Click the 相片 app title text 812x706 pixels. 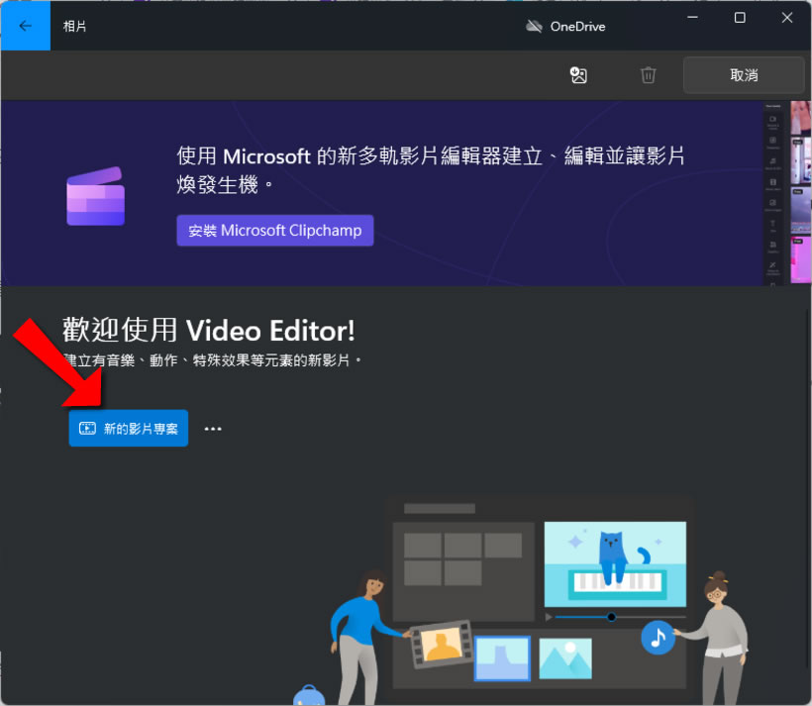click(x=74, y=26)
